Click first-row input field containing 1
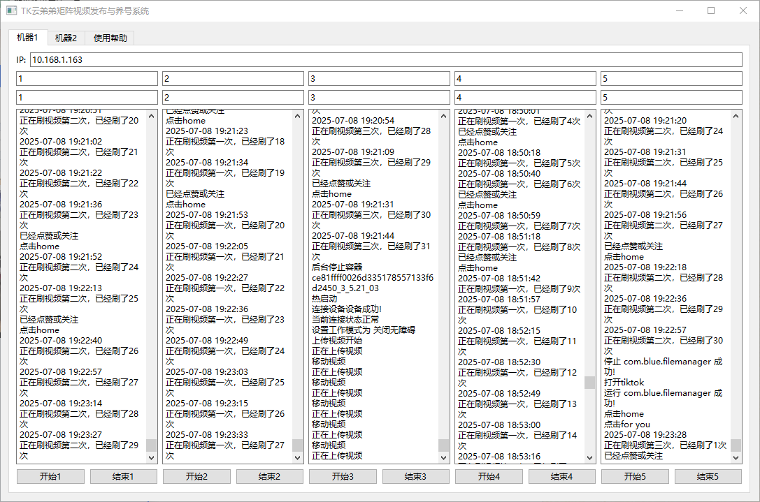The height and width of the screenshot is (502, 760). [x=87, y=78]
